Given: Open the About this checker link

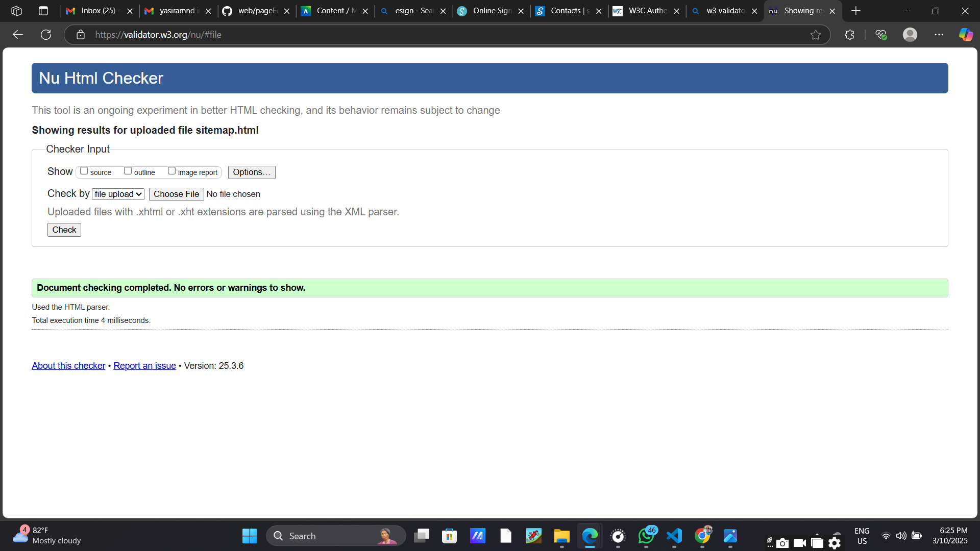Looking at the screenshot, I should pos(68,366).
